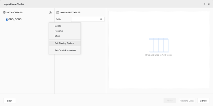Click the Available Tables grid icon
213x106 pixels.
pyautogui.click(x=58, y=12)
